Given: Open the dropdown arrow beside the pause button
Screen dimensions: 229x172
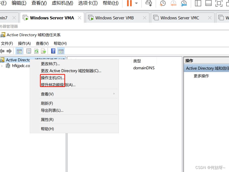Looking at the screenshot, I should (136, 3).
